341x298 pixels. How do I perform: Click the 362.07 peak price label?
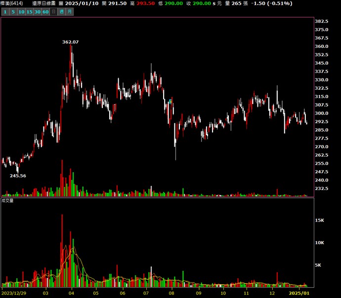click(x=71, y=42)
